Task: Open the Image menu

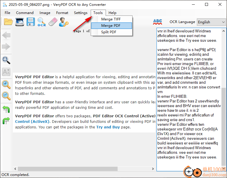Action: point(45,13)
